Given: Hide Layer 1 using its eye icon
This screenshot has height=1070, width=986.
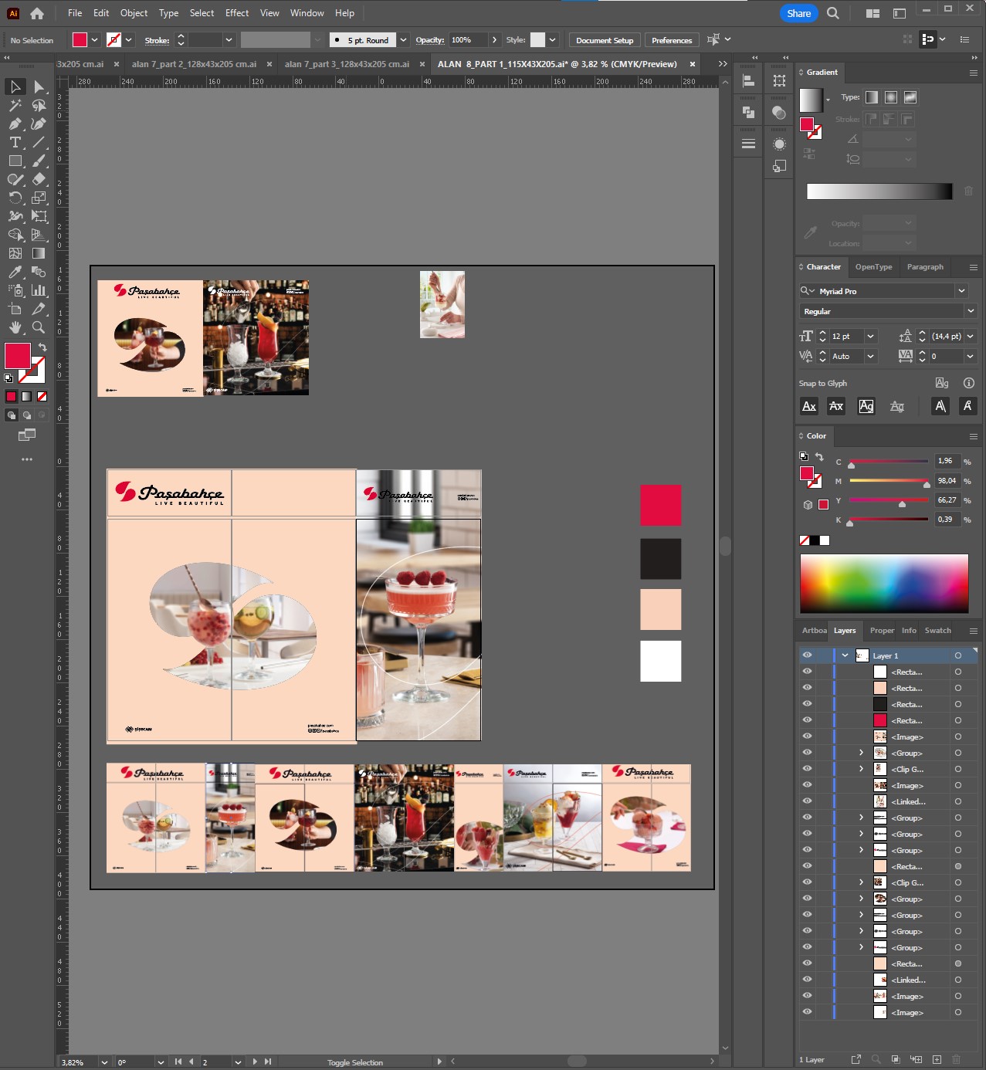Looking at the screenshot, I should pyautogui.click(x=807, y=655).
